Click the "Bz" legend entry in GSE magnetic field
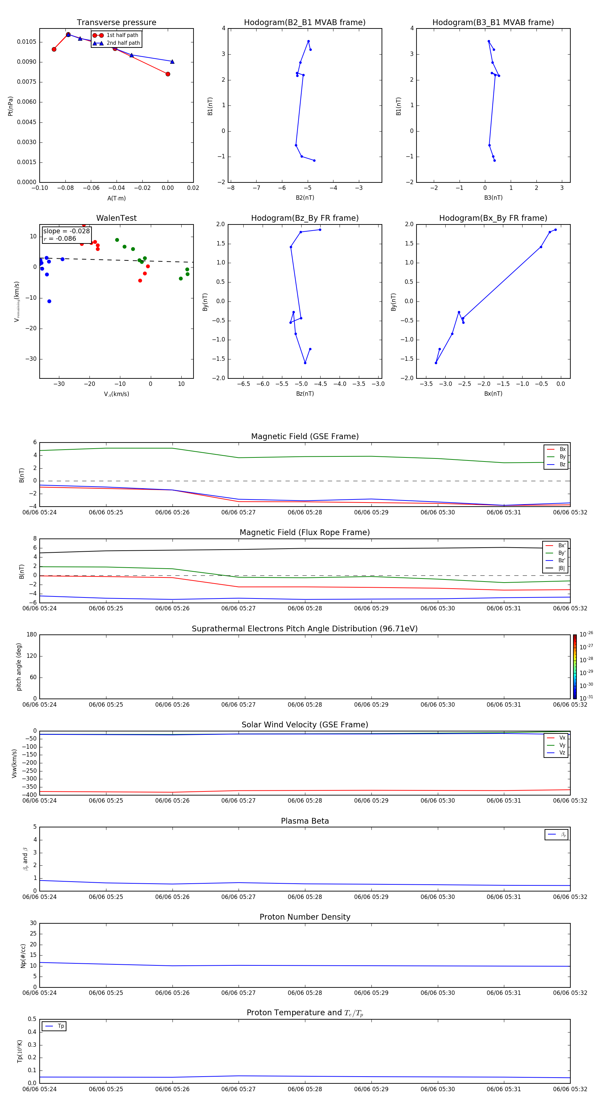Viewport: 610px width, 1119px height. (x=556, y=465)
